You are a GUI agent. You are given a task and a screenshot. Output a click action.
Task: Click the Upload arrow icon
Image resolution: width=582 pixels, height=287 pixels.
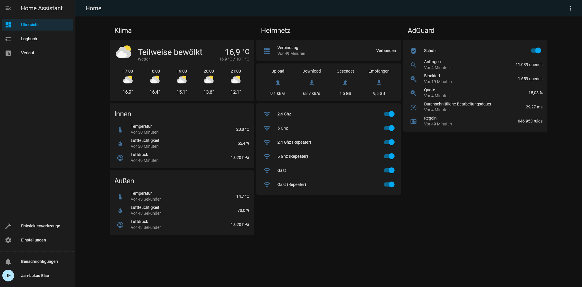tap(278, 83)
